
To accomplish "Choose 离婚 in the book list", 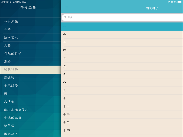I will pyautogui.click(x=31, y=62).
